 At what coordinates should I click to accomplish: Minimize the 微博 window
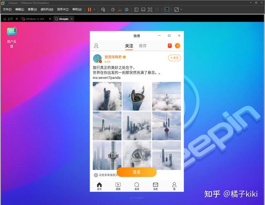point(159,36)
